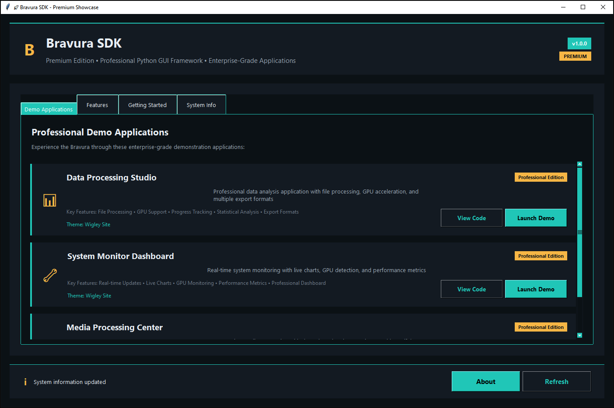Click the scrollbar up arrow
614x408 pixels.
click(x=579, y=164)
